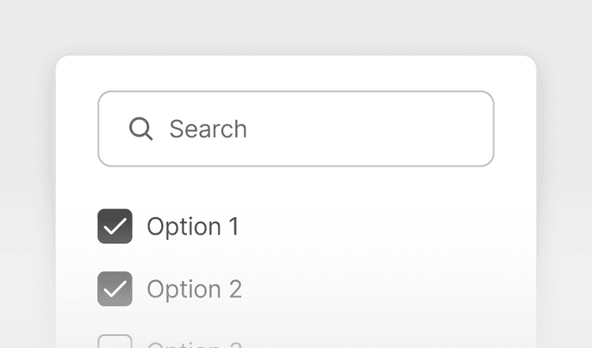
Task: Click the white panel space above the search box
Action: click(296, 73)
